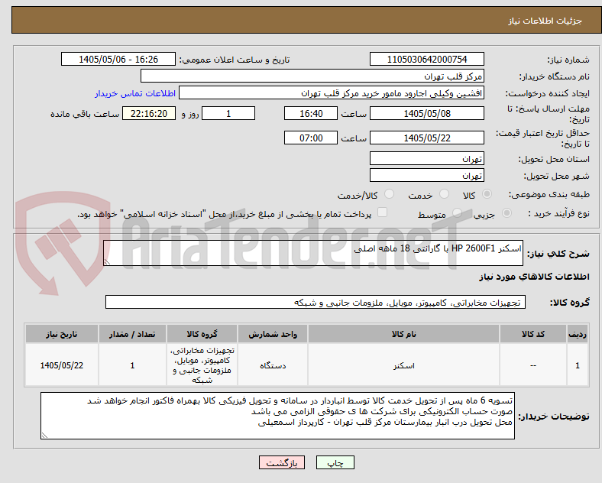Click the دستگاه unit cell
This screenshot has width=602, height=483.
273,365
